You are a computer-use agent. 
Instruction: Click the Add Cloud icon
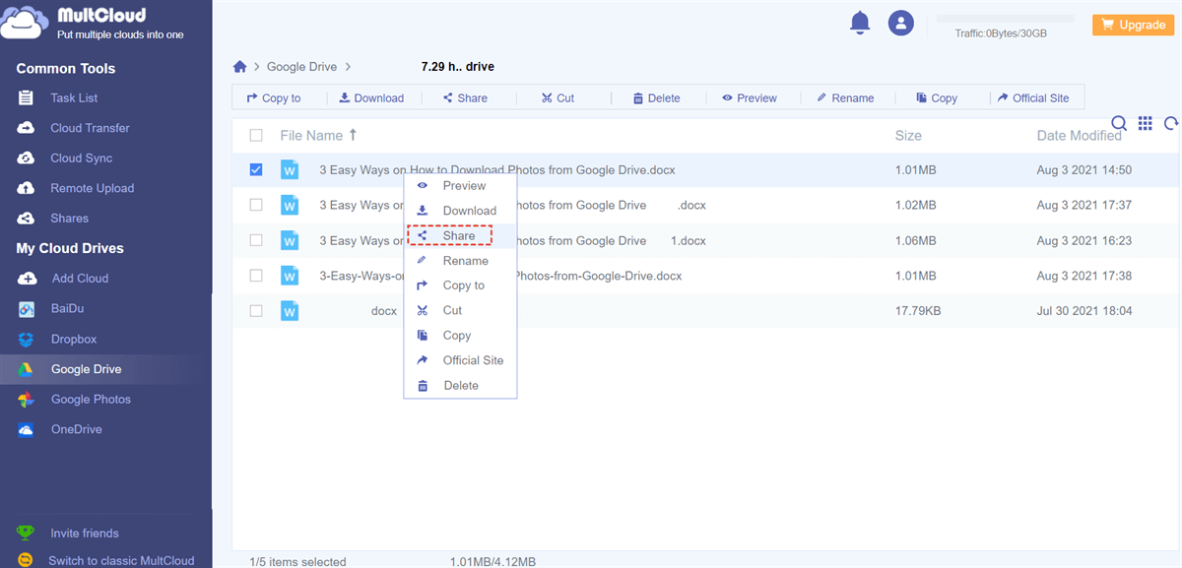[x=28, y=279]
